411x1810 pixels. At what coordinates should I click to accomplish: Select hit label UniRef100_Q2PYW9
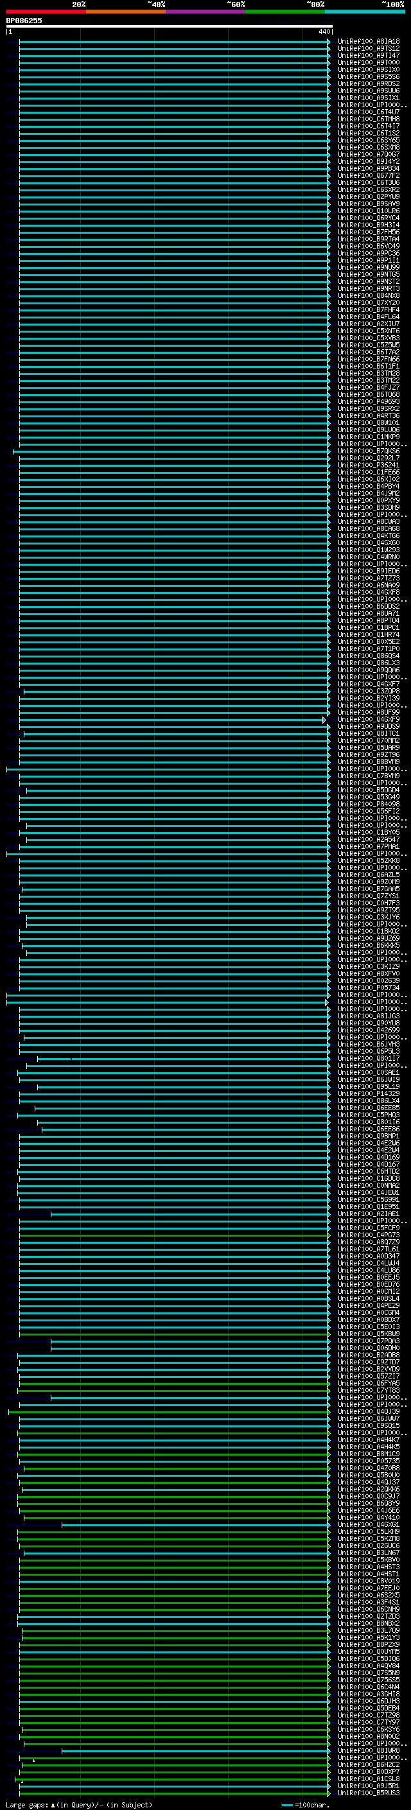(x=368, y=196)
